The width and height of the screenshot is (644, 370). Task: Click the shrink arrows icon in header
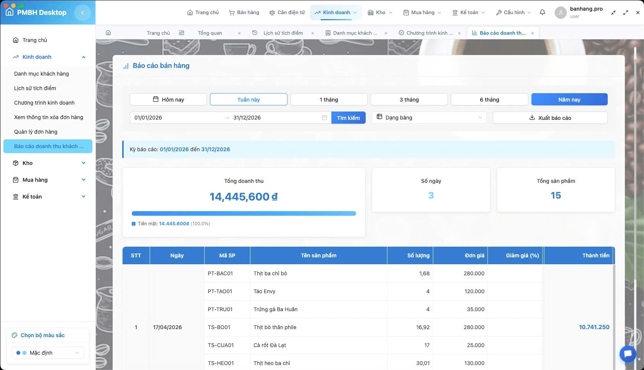613,13
